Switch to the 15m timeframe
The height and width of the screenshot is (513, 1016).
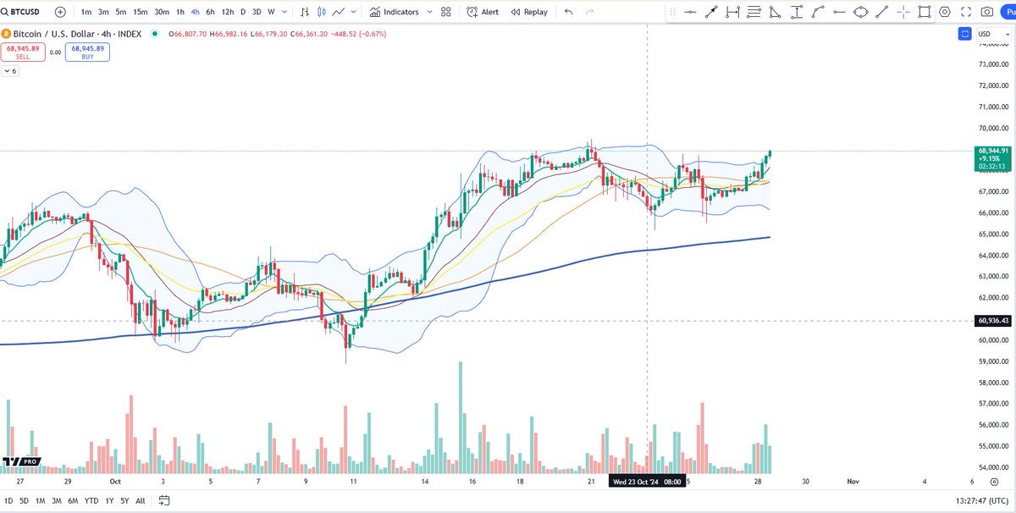141,13
